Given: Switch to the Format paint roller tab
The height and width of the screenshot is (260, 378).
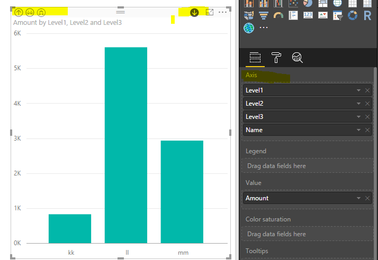Looking at the screenshot, I should 276,58.
